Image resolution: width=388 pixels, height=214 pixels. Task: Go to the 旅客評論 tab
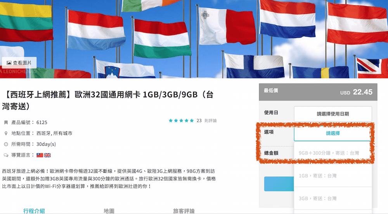click(x=184, y=211)
